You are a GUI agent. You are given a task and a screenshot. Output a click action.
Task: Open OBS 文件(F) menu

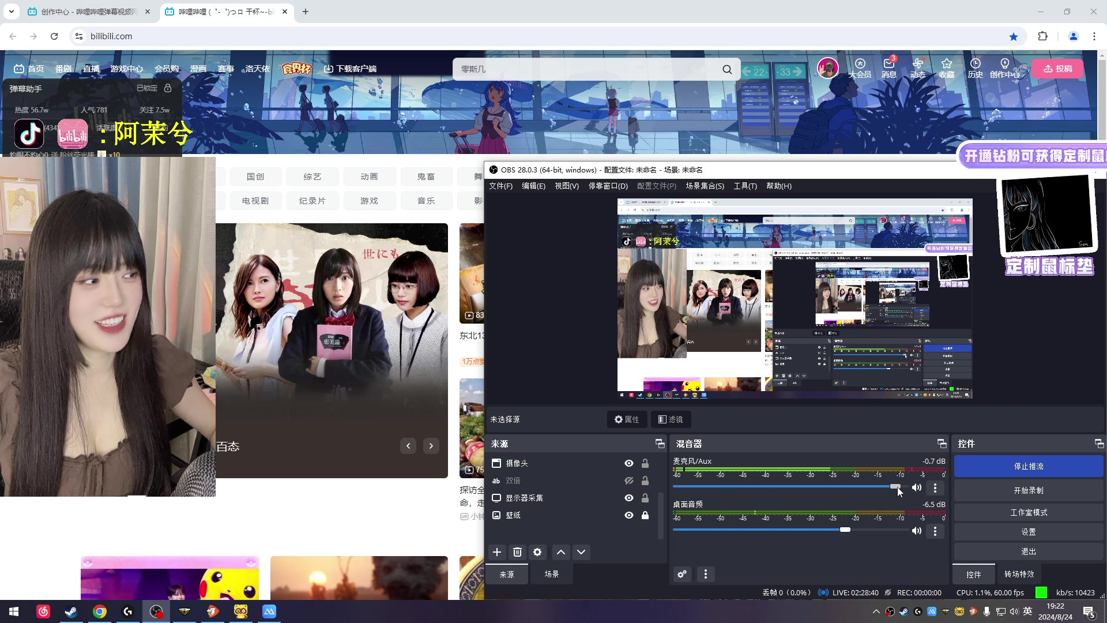click(x=500, y=186)
